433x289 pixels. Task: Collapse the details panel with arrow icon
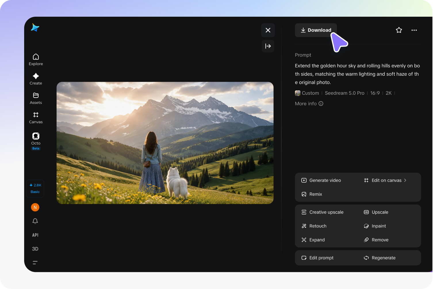click(x=268, y=46)
